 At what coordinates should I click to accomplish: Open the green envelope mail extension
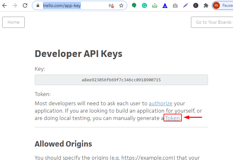coord(155,5)
